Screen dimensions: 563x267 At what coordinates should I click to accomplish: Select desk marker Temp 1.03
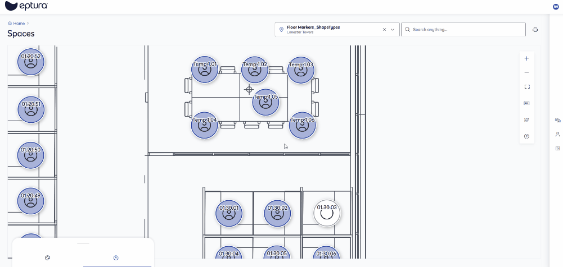click(x=301, y=70)
